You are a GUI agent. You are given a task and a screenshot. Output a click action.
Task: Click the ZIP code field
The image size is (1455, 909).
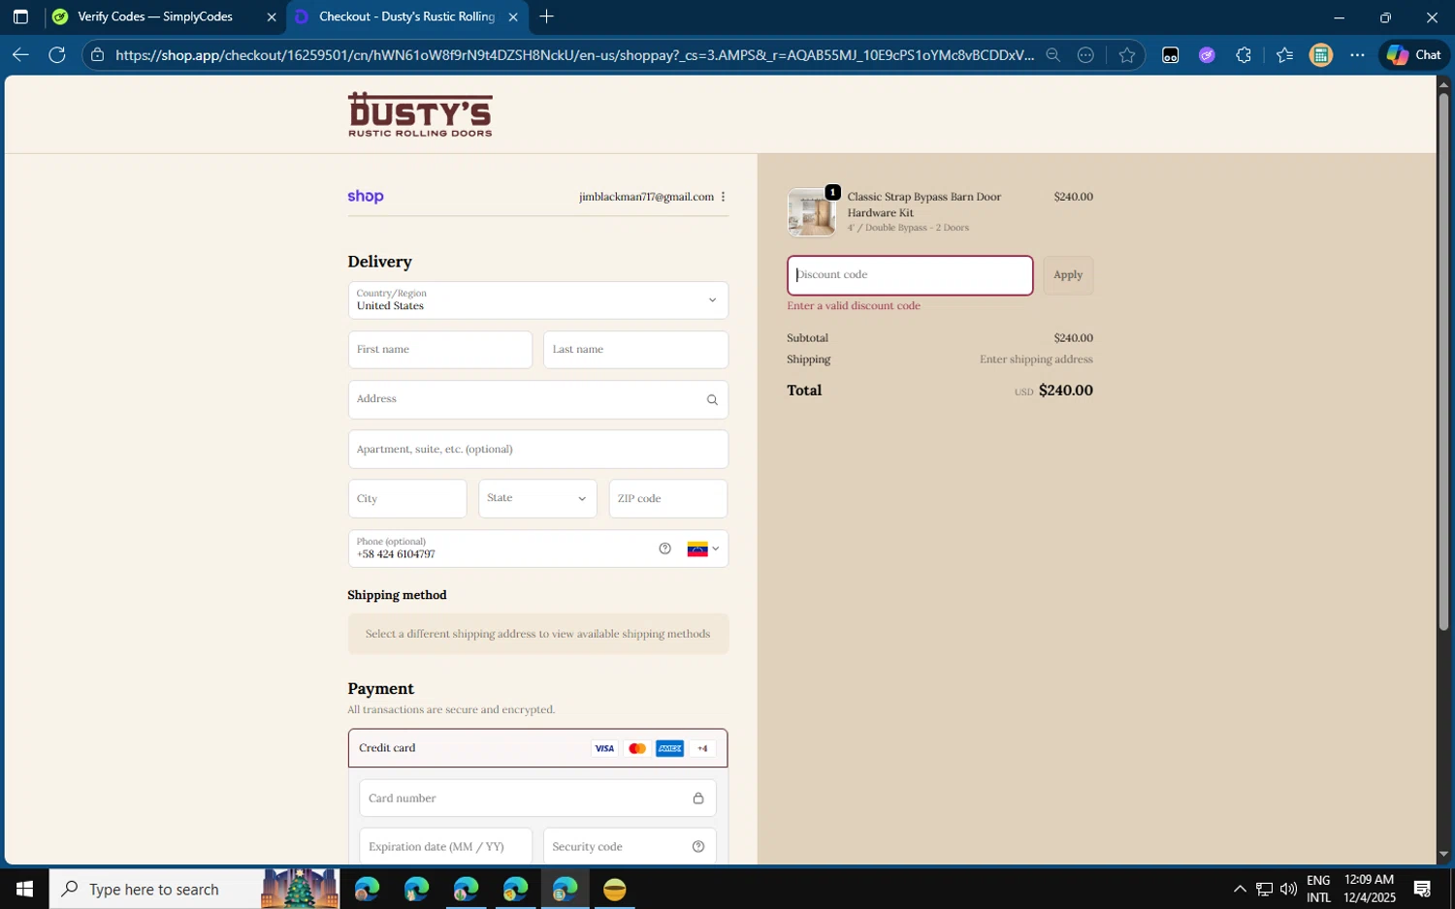667,498
